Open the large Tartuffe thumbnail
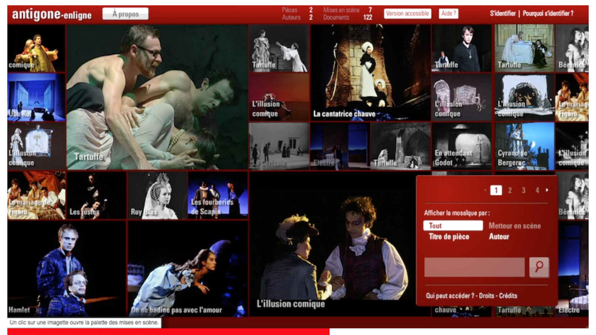596x335 pixels. (157, 97)
